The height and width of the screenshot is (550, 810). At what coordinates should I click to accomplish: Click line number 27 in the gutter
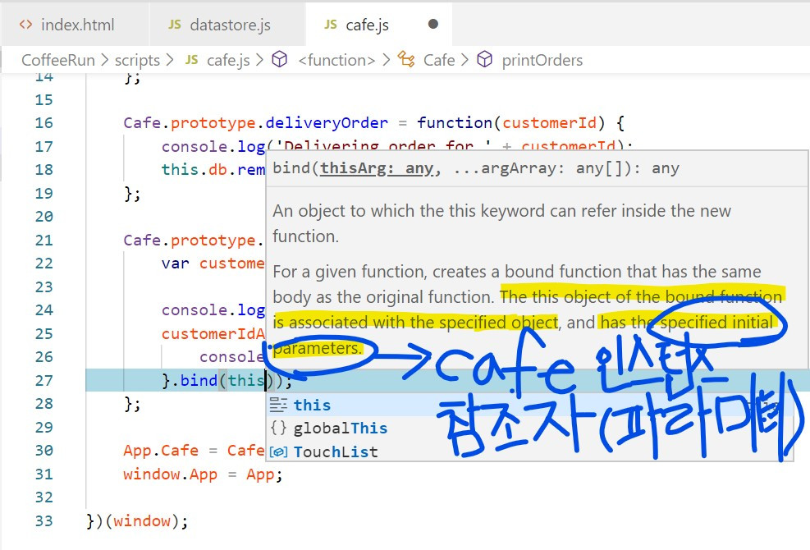pos(44,380)
